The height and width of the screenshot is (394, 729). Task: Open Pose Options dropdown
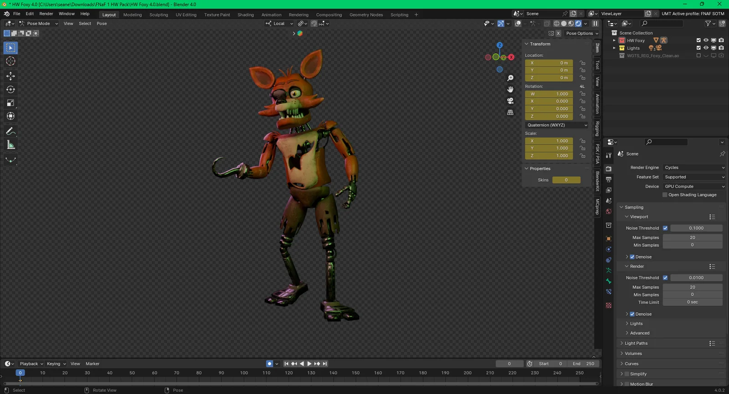click(582, 34)
